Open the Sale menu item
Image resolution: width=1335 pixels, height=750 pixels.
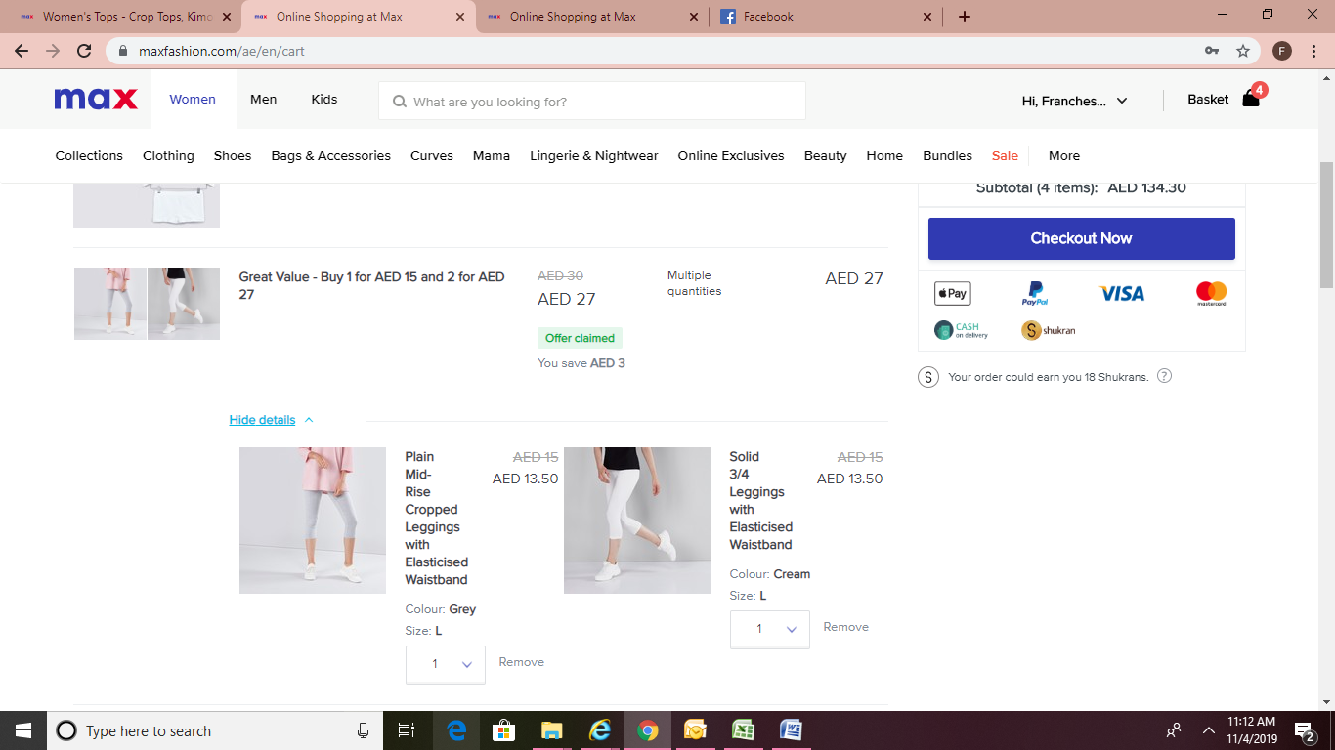click(1005, 155)
